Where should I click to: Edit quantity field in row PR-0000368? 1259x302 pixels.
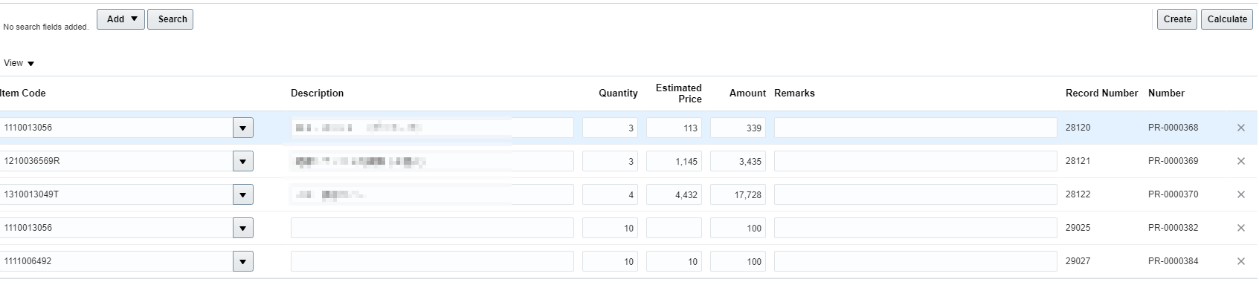tap(610, 128)
